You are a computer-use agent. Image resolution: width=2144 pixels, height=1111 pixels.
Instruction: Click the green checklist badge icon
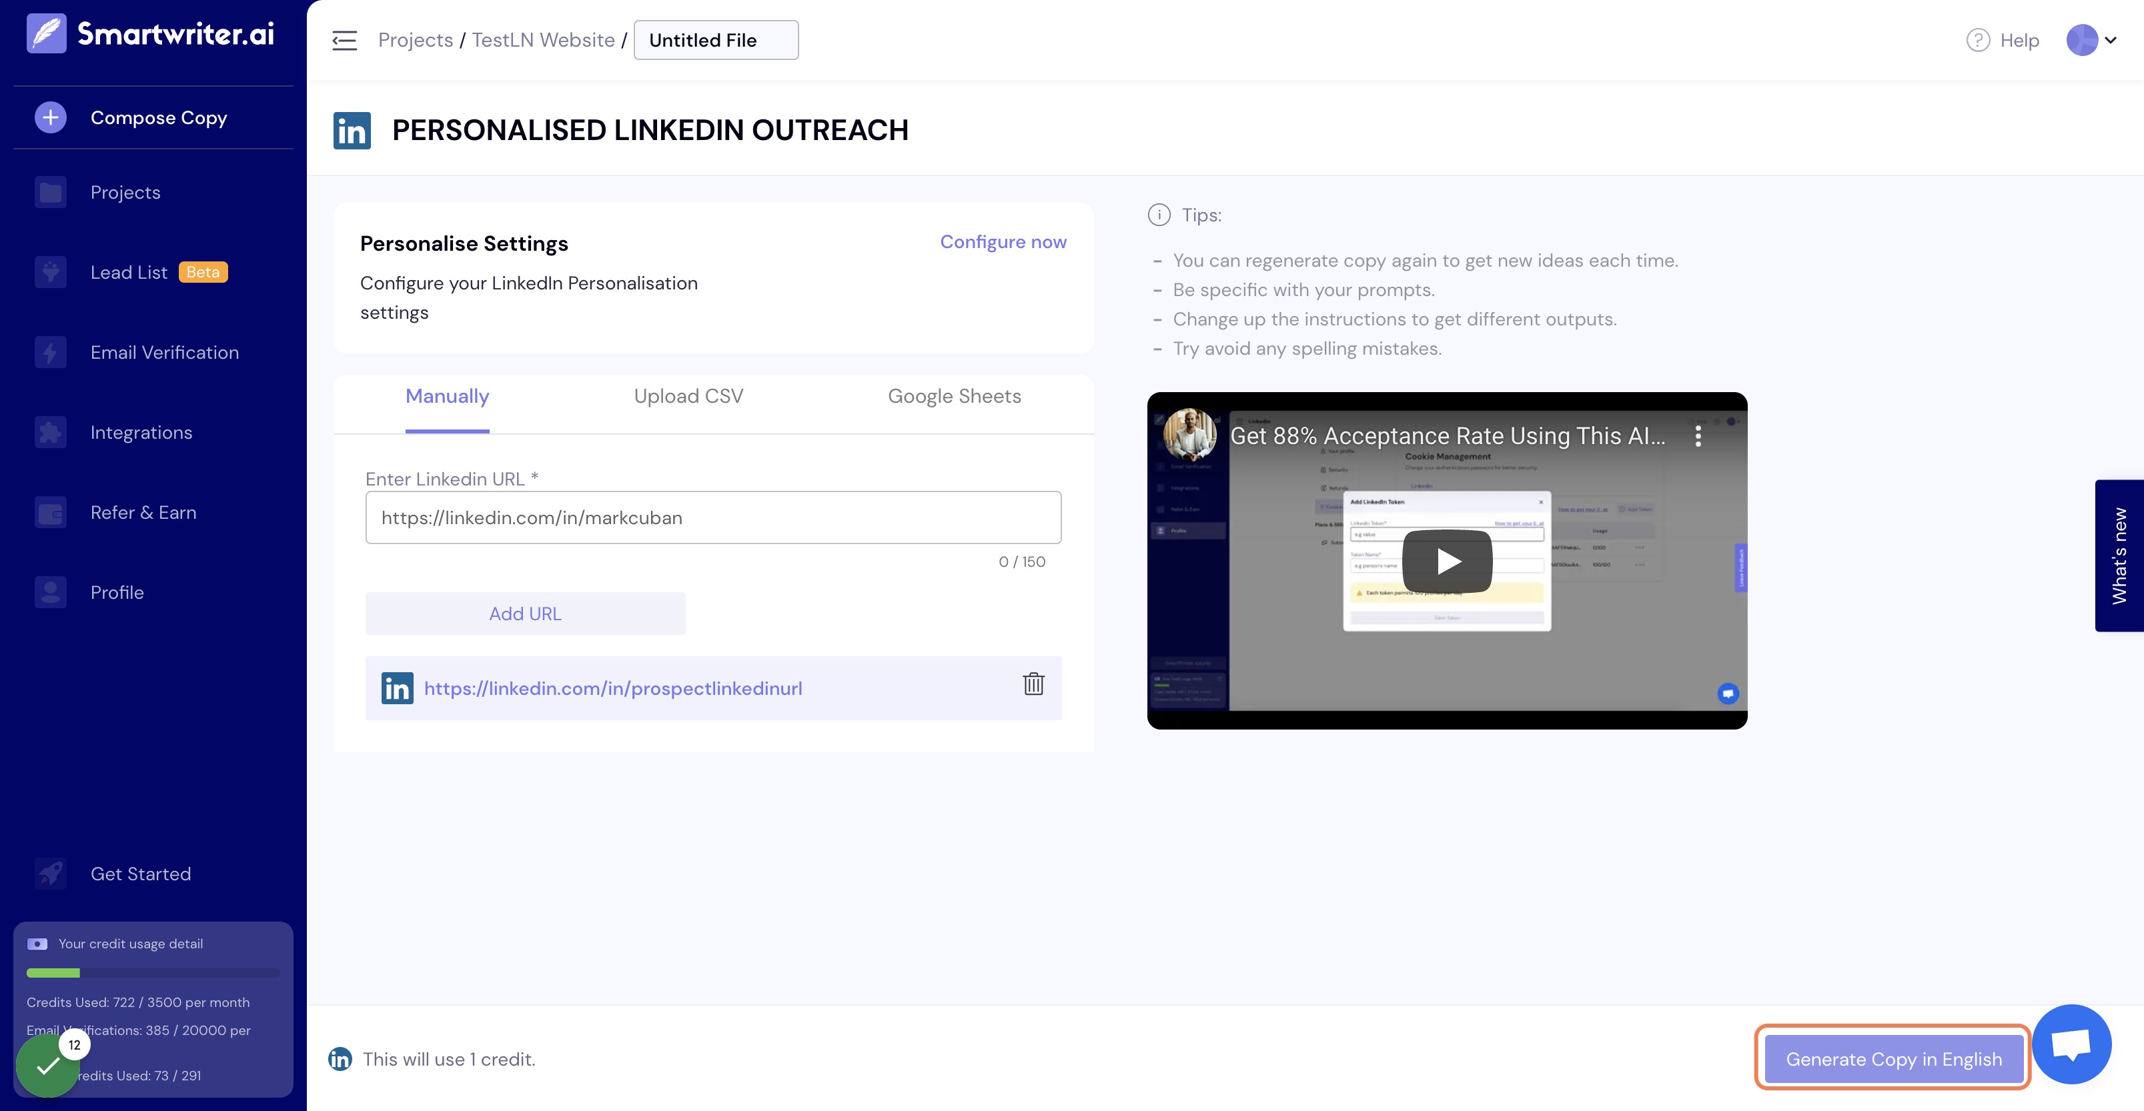coord(47,1065)
